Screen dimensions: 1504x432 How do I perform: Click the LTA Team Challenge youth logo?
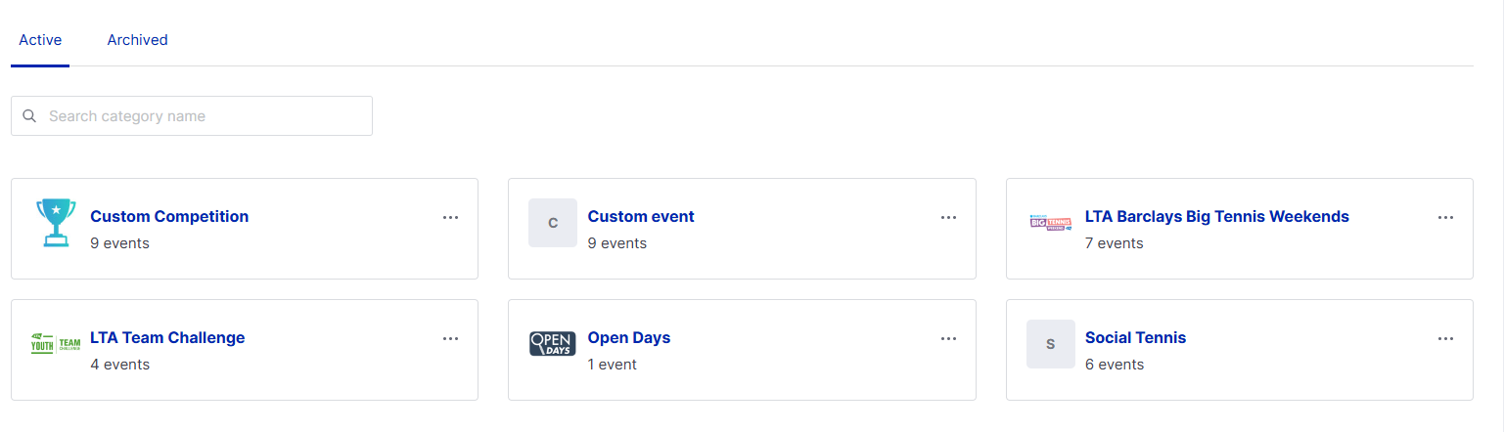(x=56, y=344)
